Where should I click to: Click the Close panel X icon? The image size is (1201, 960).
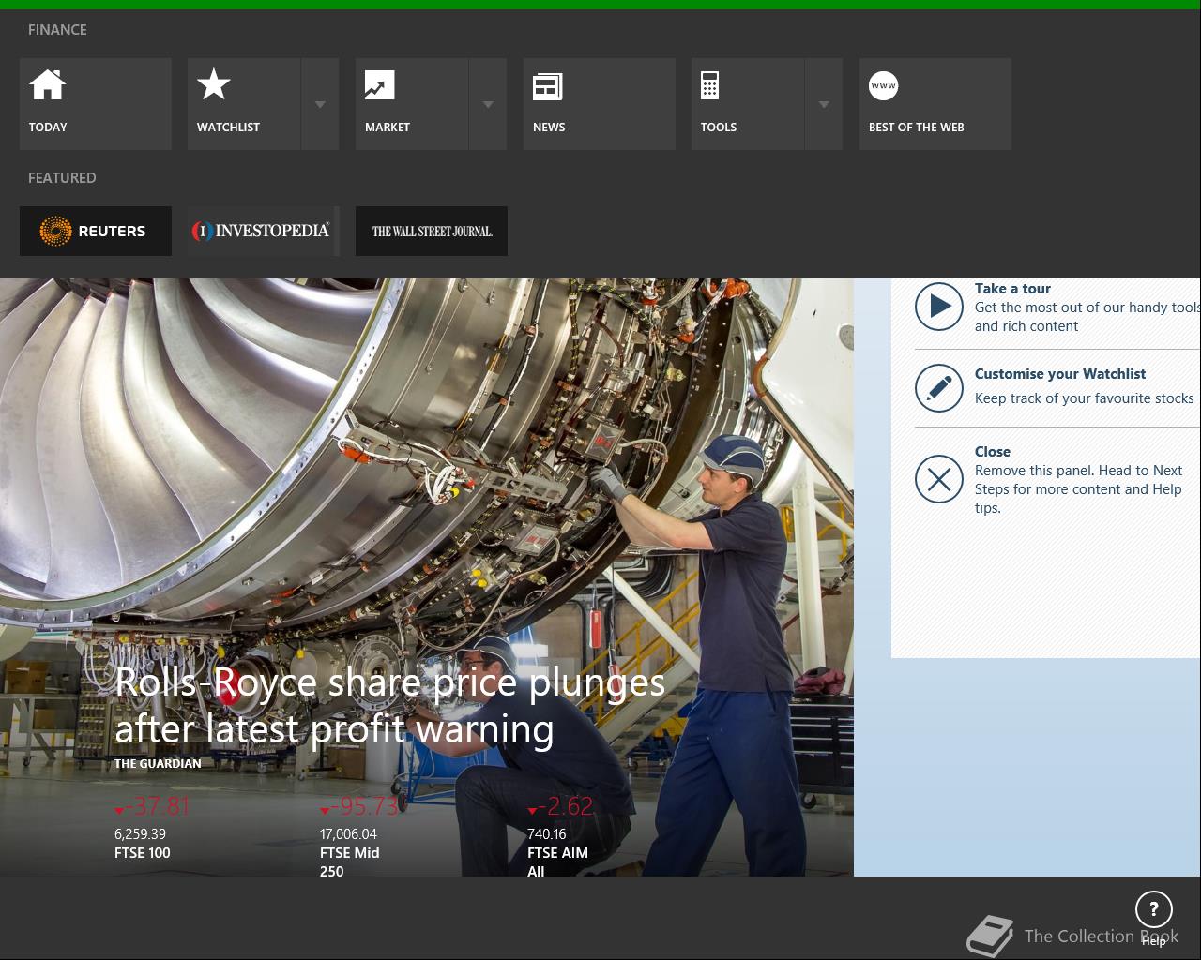click(939, 479)
